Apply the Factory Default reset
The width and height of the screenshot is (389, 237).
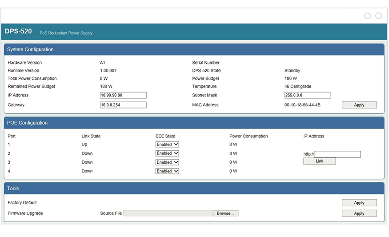click(359, 203)
